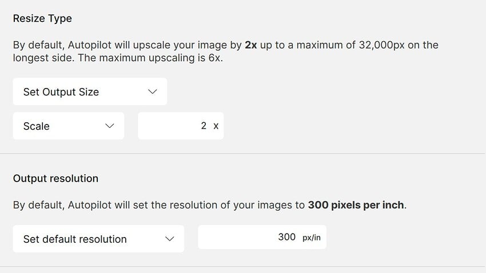Screen dimensions: 486x273
Task: Click the Output resolution section heading
Action: click(x=55, y=178)
